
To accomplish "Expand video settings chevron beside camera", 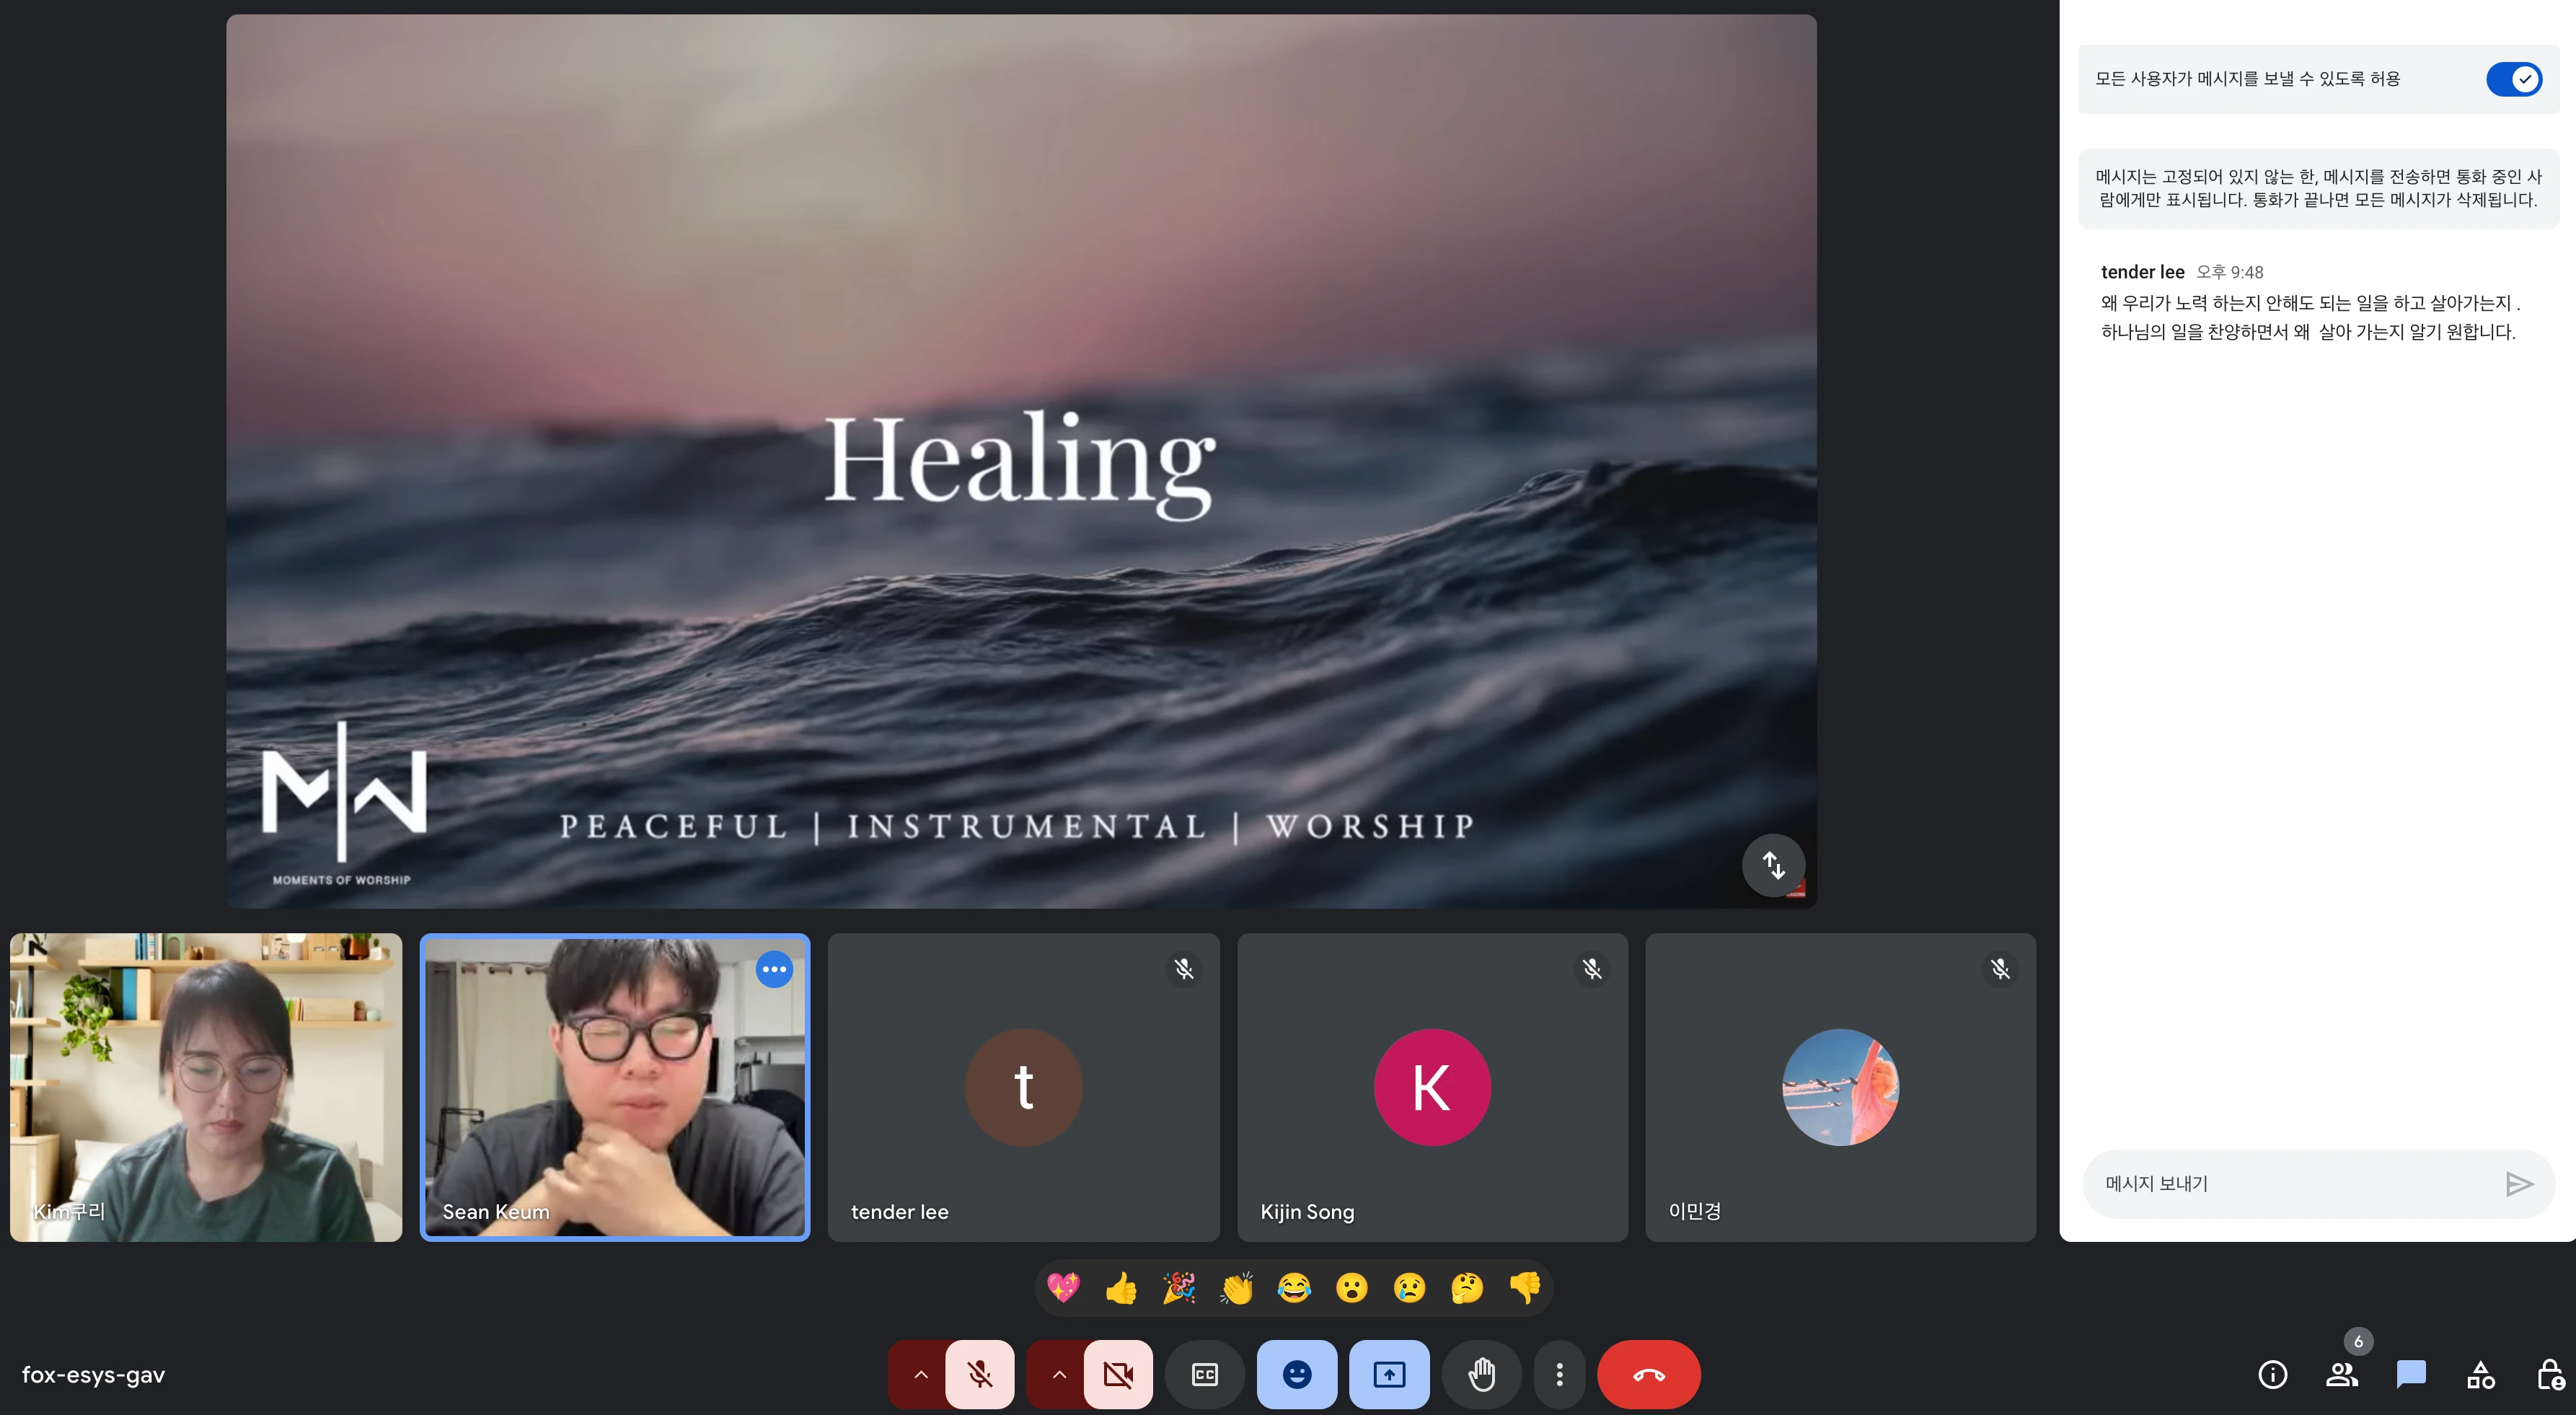I will tap(1059, 1374).
